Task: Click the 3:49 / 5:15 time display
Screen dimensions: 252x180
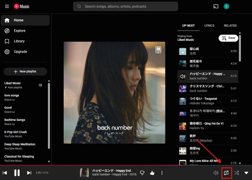Action: [x=42, y=173]
